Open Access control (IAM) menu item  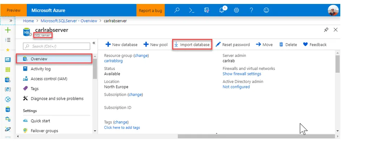[x=49, y=79]
